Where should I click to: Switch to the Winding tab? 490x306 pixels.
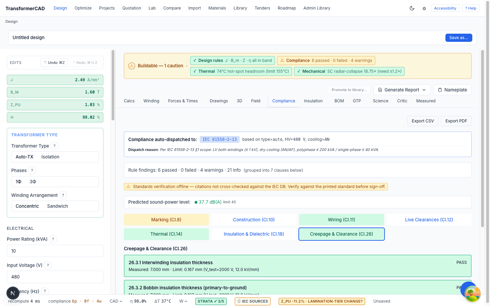pos(151,101)
